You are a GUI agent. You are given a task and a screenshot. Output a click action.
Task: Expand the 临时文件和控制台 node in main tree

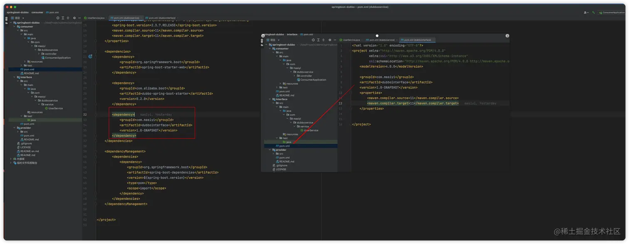pyautogui.click(x=11, y=163)
